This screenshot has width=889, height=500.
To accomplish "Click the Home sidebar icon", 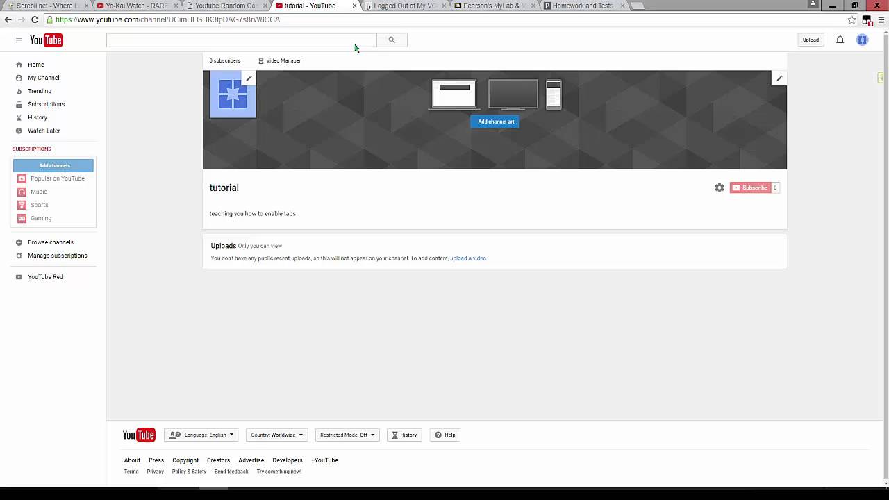I will [x=19, y=65].
